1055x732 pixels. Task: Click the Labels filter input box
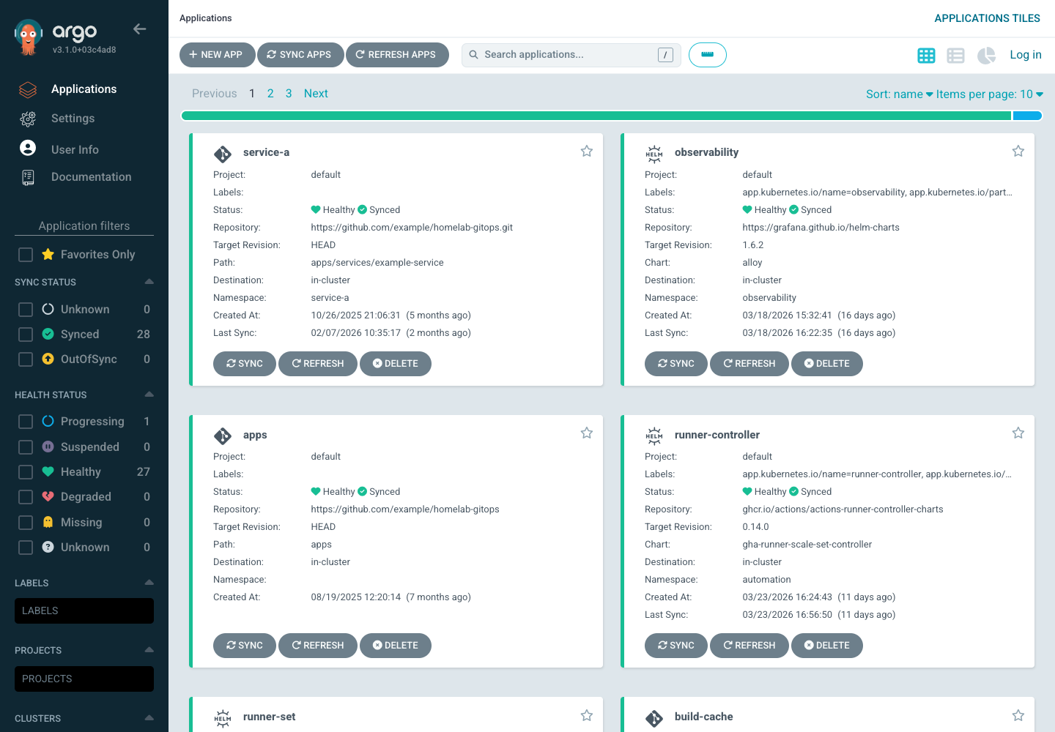pyautogui.click(x=84, y=611)
